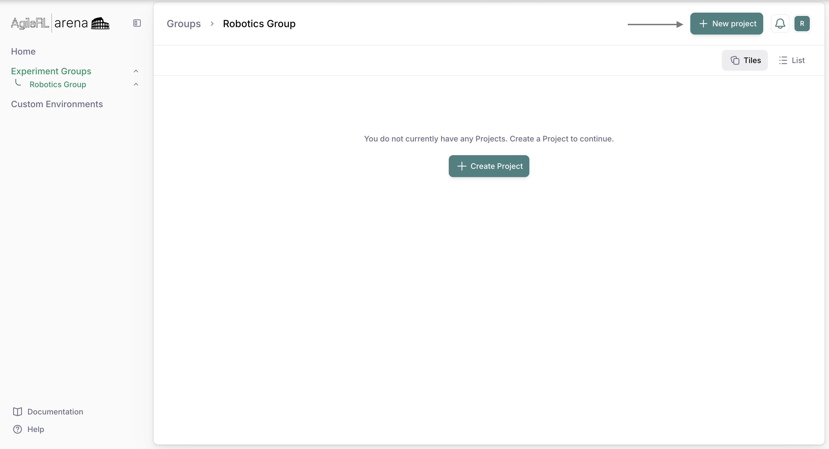The width and height of the screenshot is (829, 449).
Task: Click the Help question mark icon
Action: [18, 429]
